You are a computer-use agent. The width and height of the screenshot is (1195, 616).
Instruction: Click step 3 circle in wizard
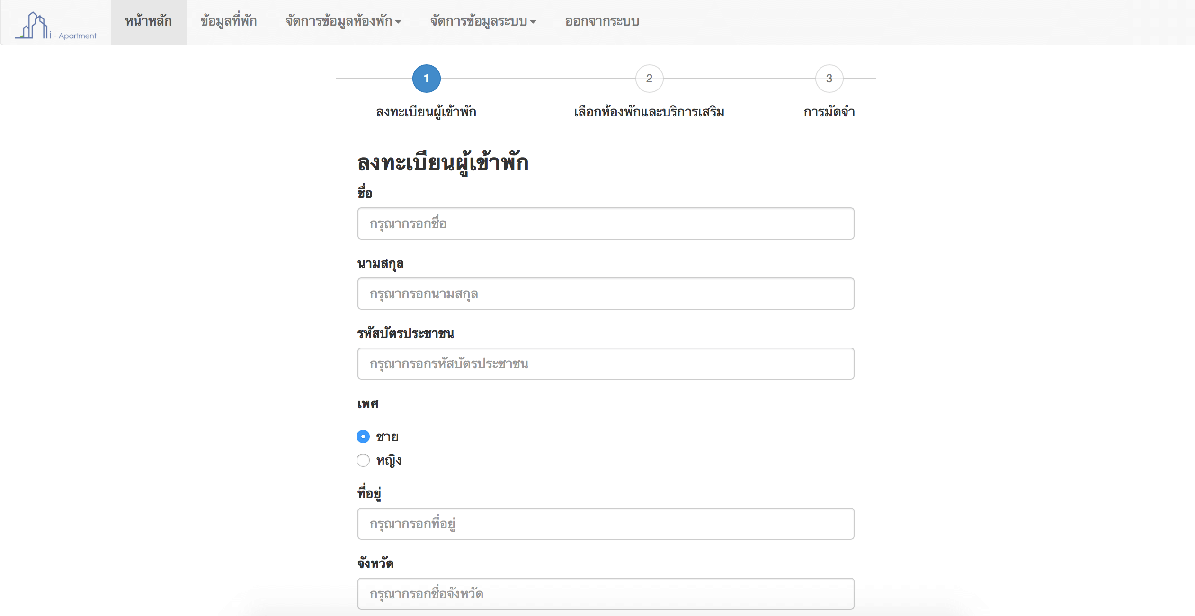tap(829, 79)
